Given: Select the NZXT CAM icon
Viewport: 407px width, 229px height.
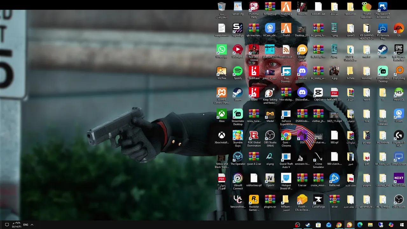Looking at the screenshot, I should point(399,180).
